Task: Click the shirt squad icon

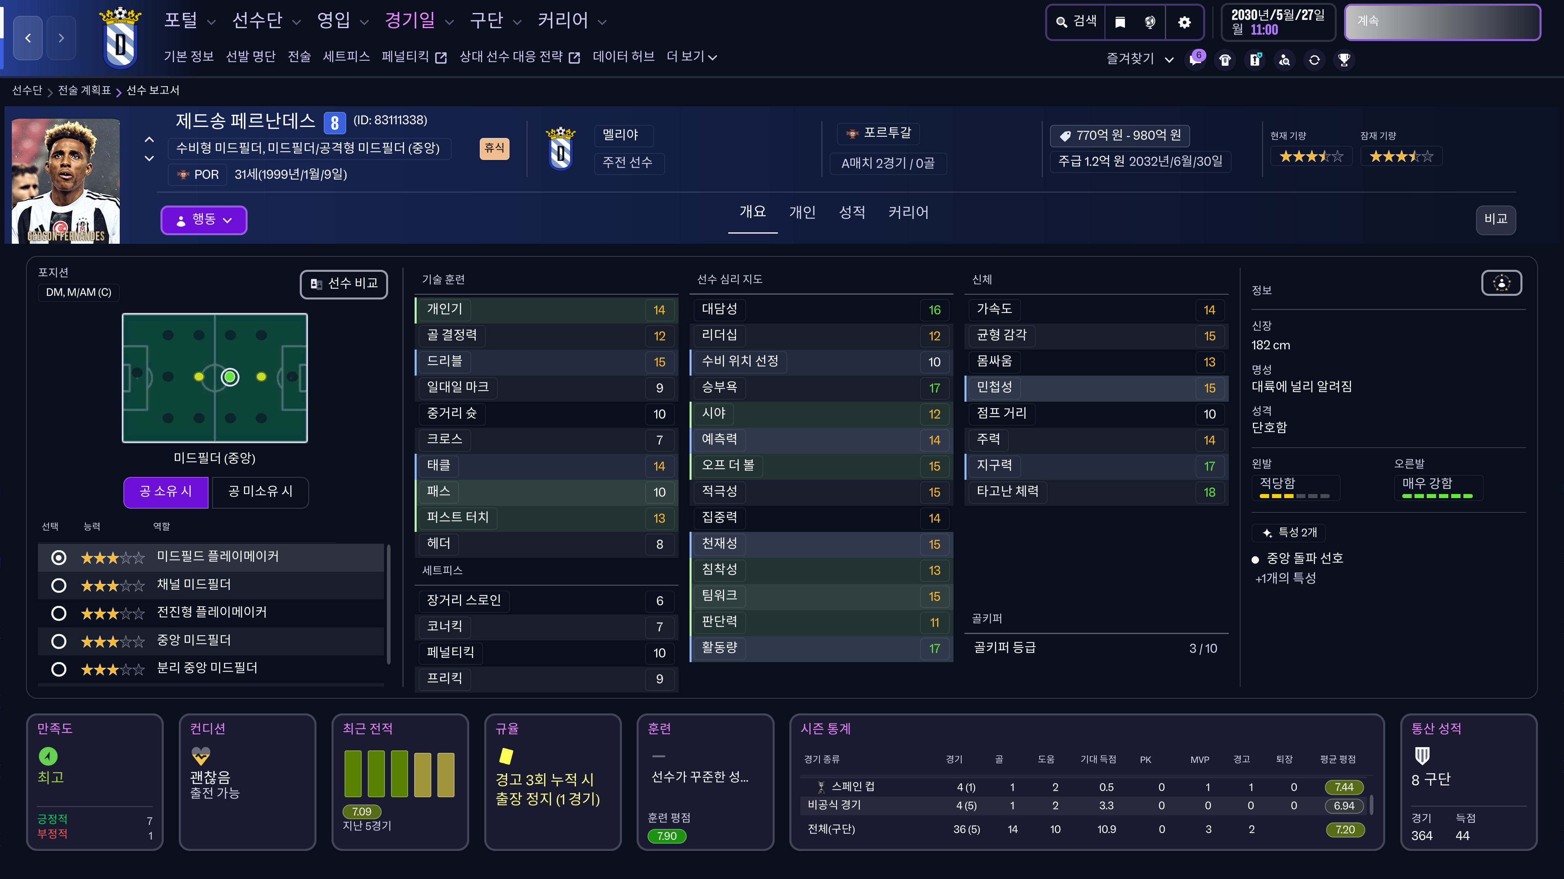Action: tap(1225, 60)
